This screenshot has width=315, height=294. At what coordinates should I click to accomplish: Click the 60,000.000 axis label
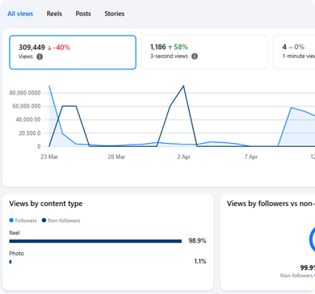tap(27, 107)
